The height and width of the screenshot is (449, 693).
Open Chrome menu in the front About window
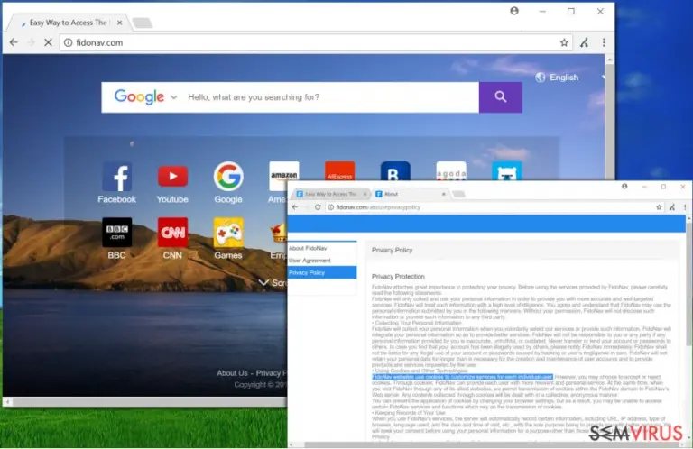pos(685,207)
